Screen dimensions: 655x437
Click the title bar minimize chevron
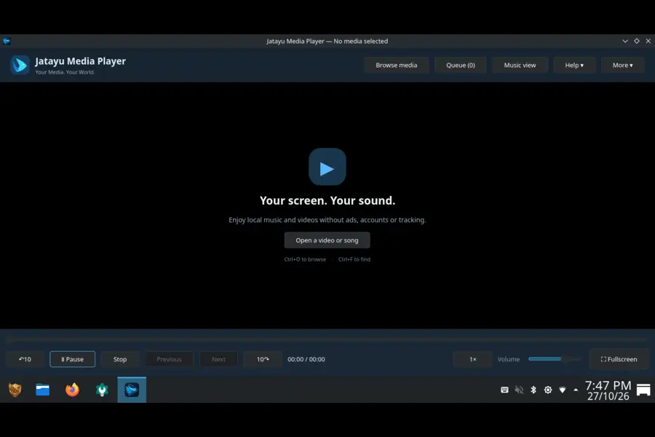pos(625,41)
